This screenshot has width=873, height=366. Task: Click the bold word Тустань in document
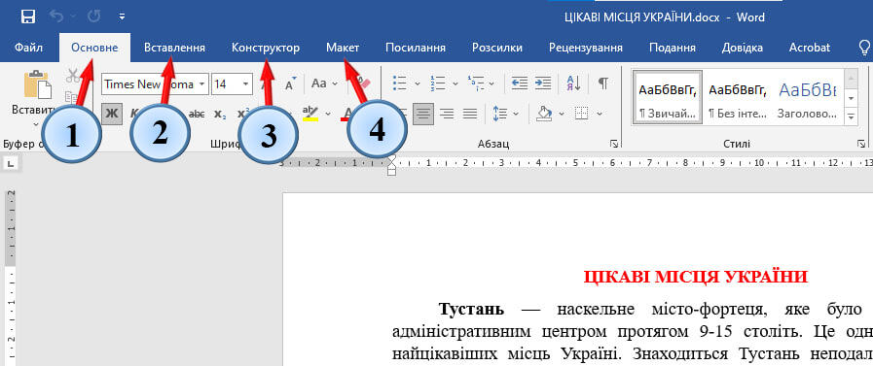(471, 309)
